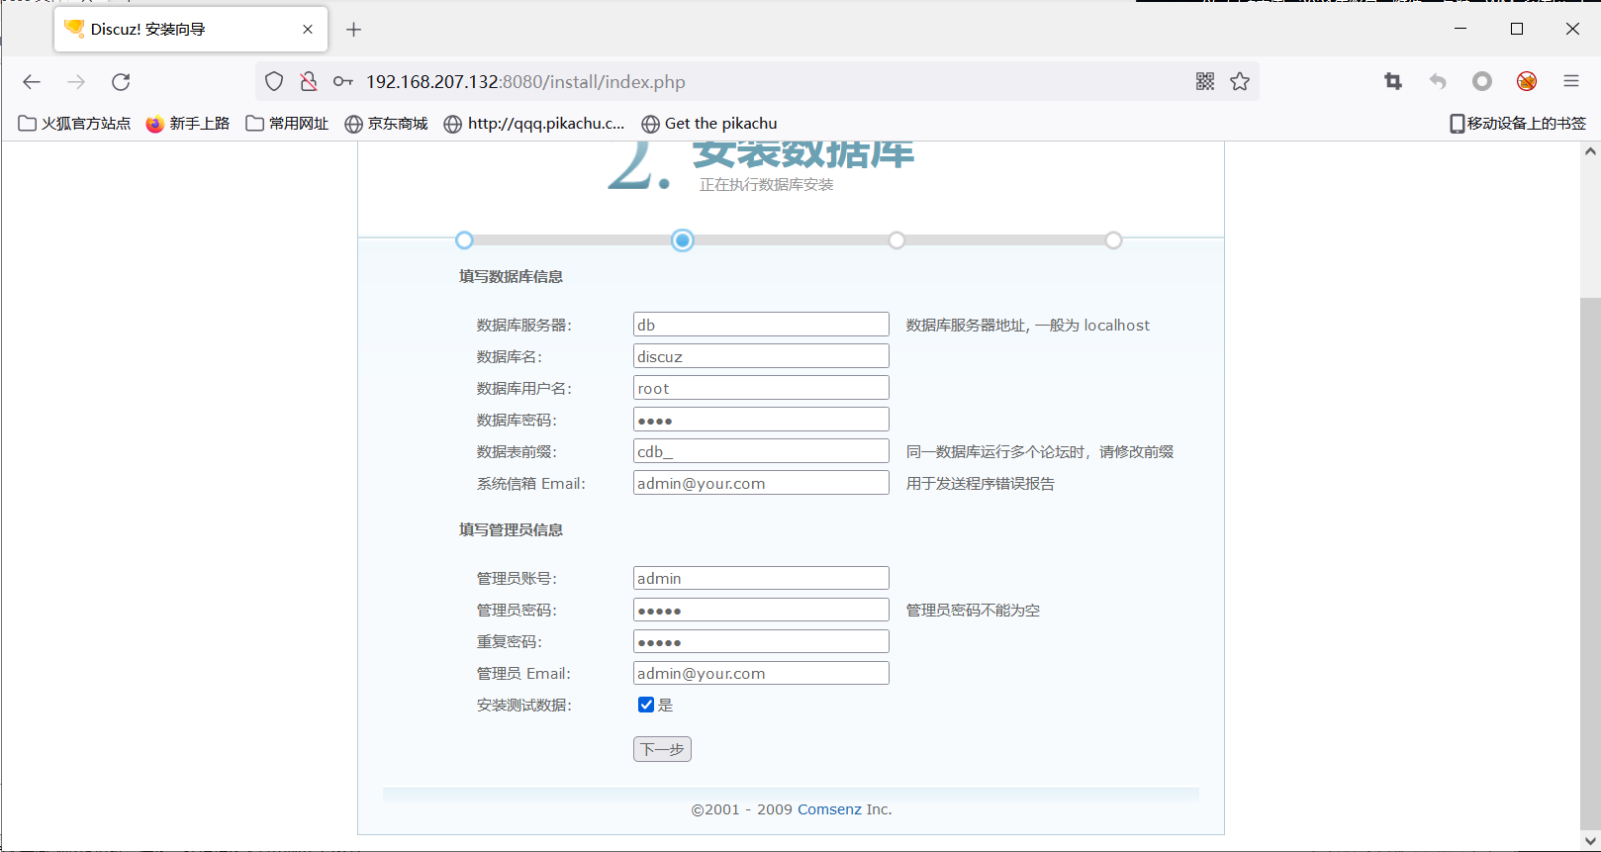The image size is (1601, 852).
Task: Open the Firefox hamburger menu
Action: coord(1570,82)
